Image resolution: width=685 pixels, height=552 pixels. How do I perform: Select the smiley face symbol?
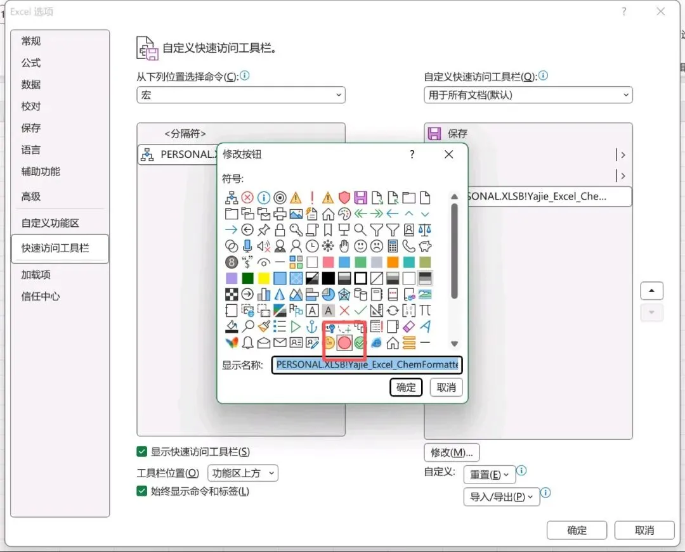[x=360, y=246]
